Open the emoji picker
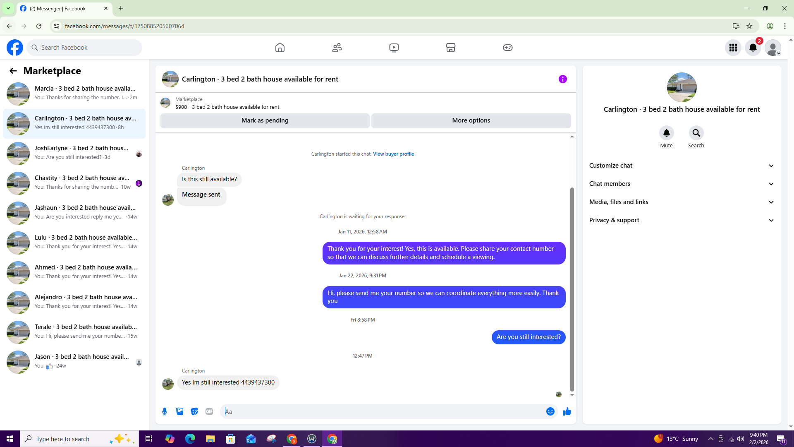This screenshot has width=794, height=447. 550,411
